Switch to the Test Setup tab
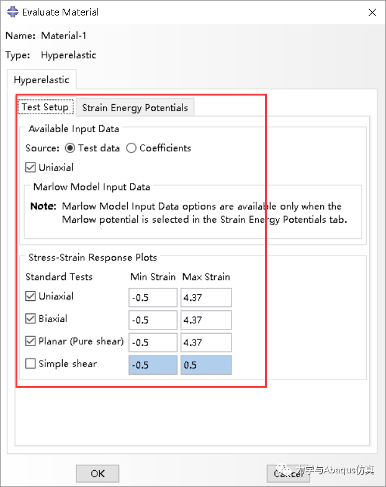Image resolution: width=386 pixels, height=487 pixels. [x=45, y=107]
